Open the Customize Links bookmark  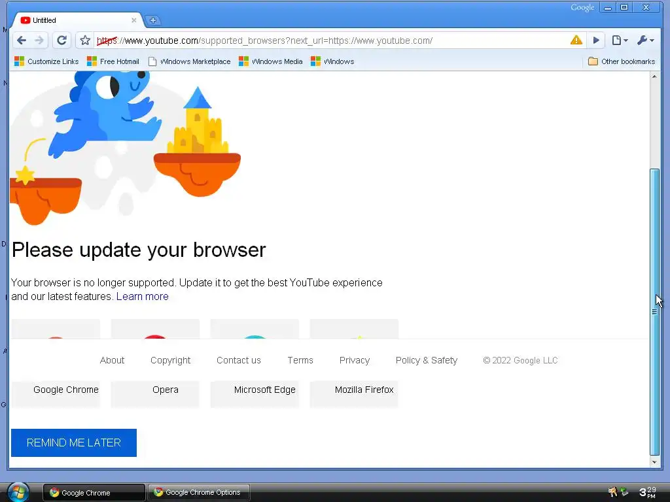coord(46,61)
